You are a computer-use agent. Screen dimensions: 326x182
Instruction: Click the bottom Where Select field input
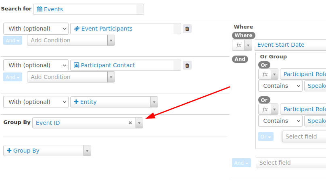(x=290, y=163)
